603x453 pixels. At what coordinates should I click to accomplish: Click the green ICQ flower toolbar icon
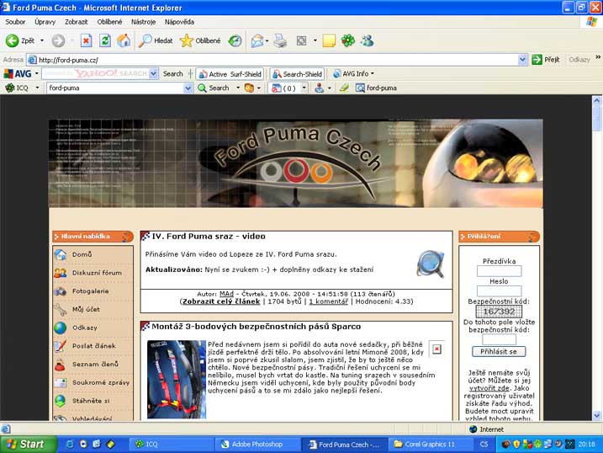[348, 40]
